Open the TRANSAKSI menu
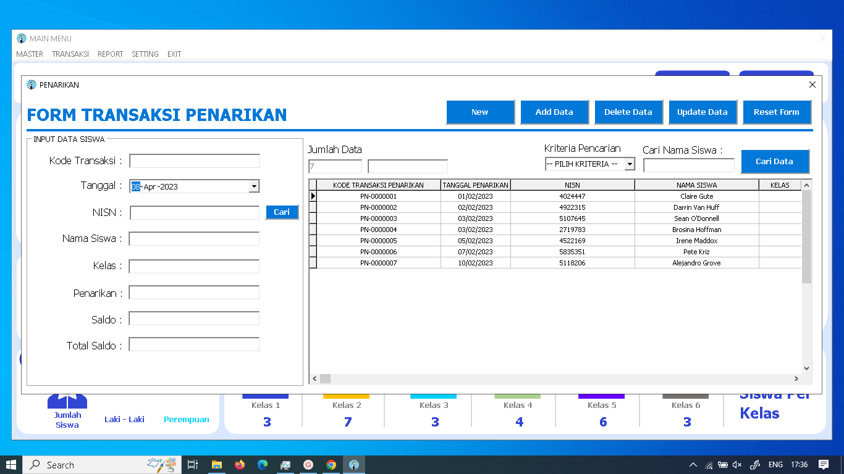The height and width of the screenshot is (474, 844). point(70,54)
